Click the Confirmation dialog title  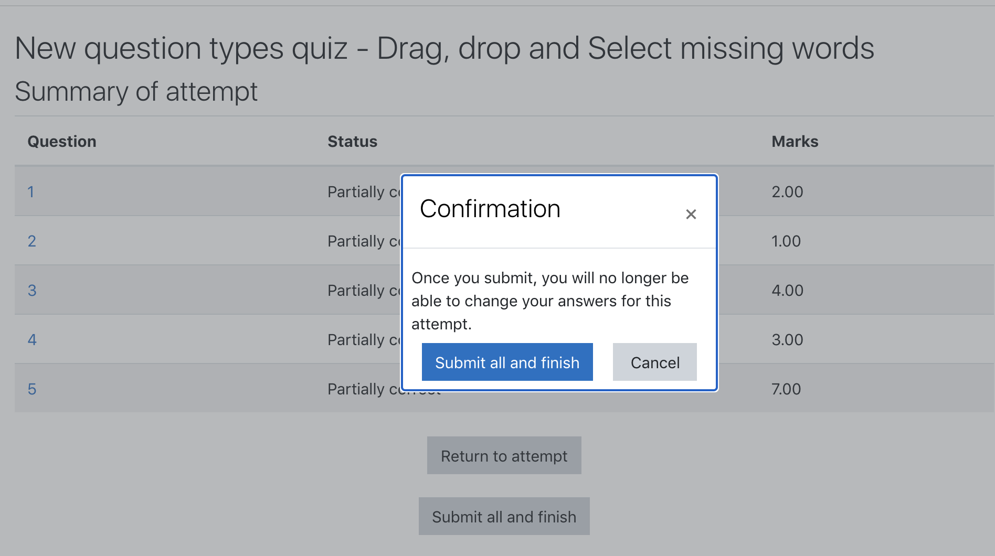click(x=490, y=209)
